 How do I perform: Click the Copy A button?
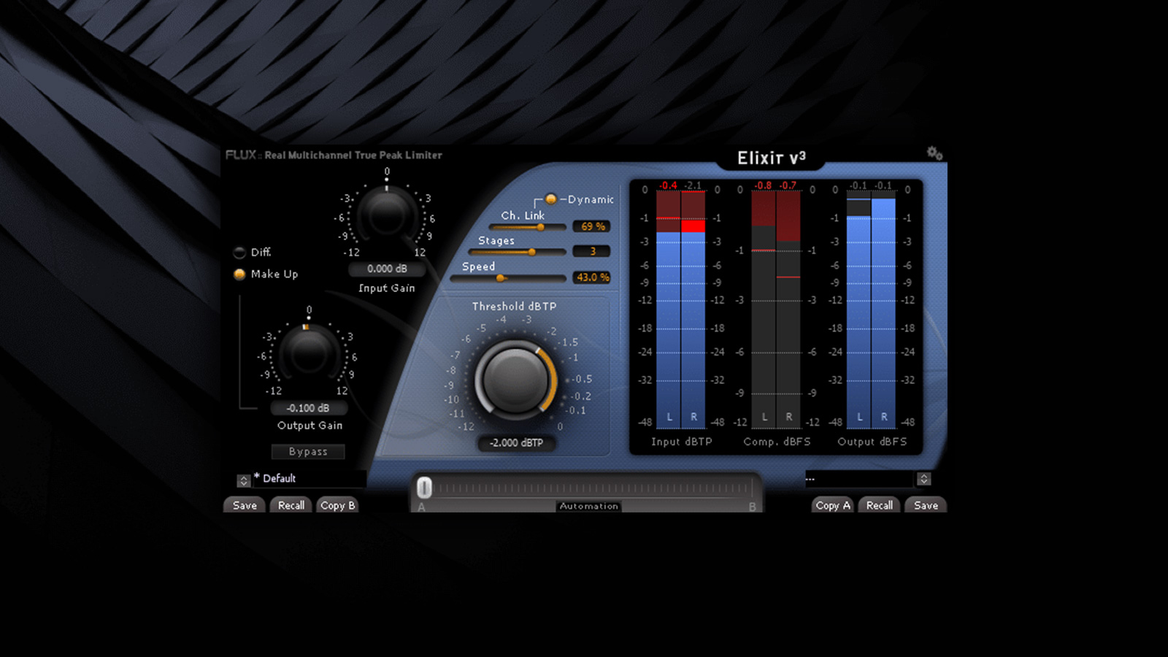[x=832, y=505]
